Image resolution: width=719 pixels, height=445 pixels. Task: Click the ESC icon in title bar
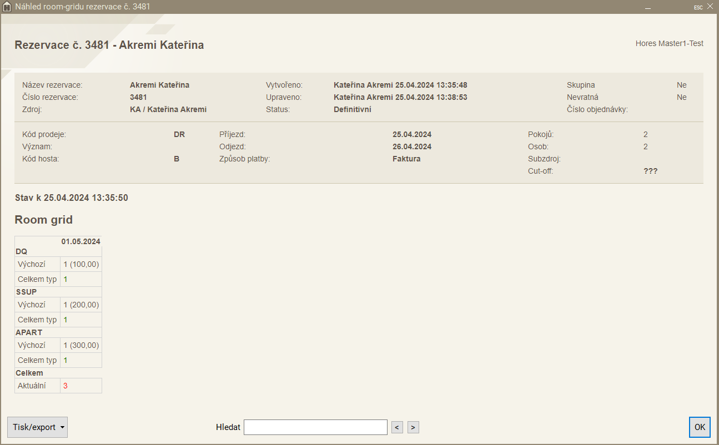click(x=698, y=7)
